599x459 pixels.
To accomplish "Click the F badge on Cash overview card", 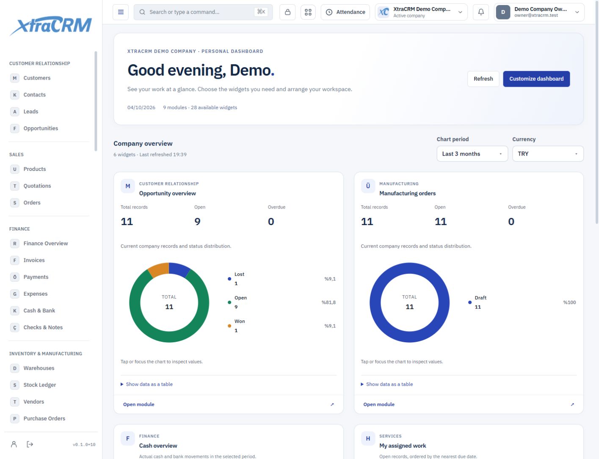I will [128, 439].
